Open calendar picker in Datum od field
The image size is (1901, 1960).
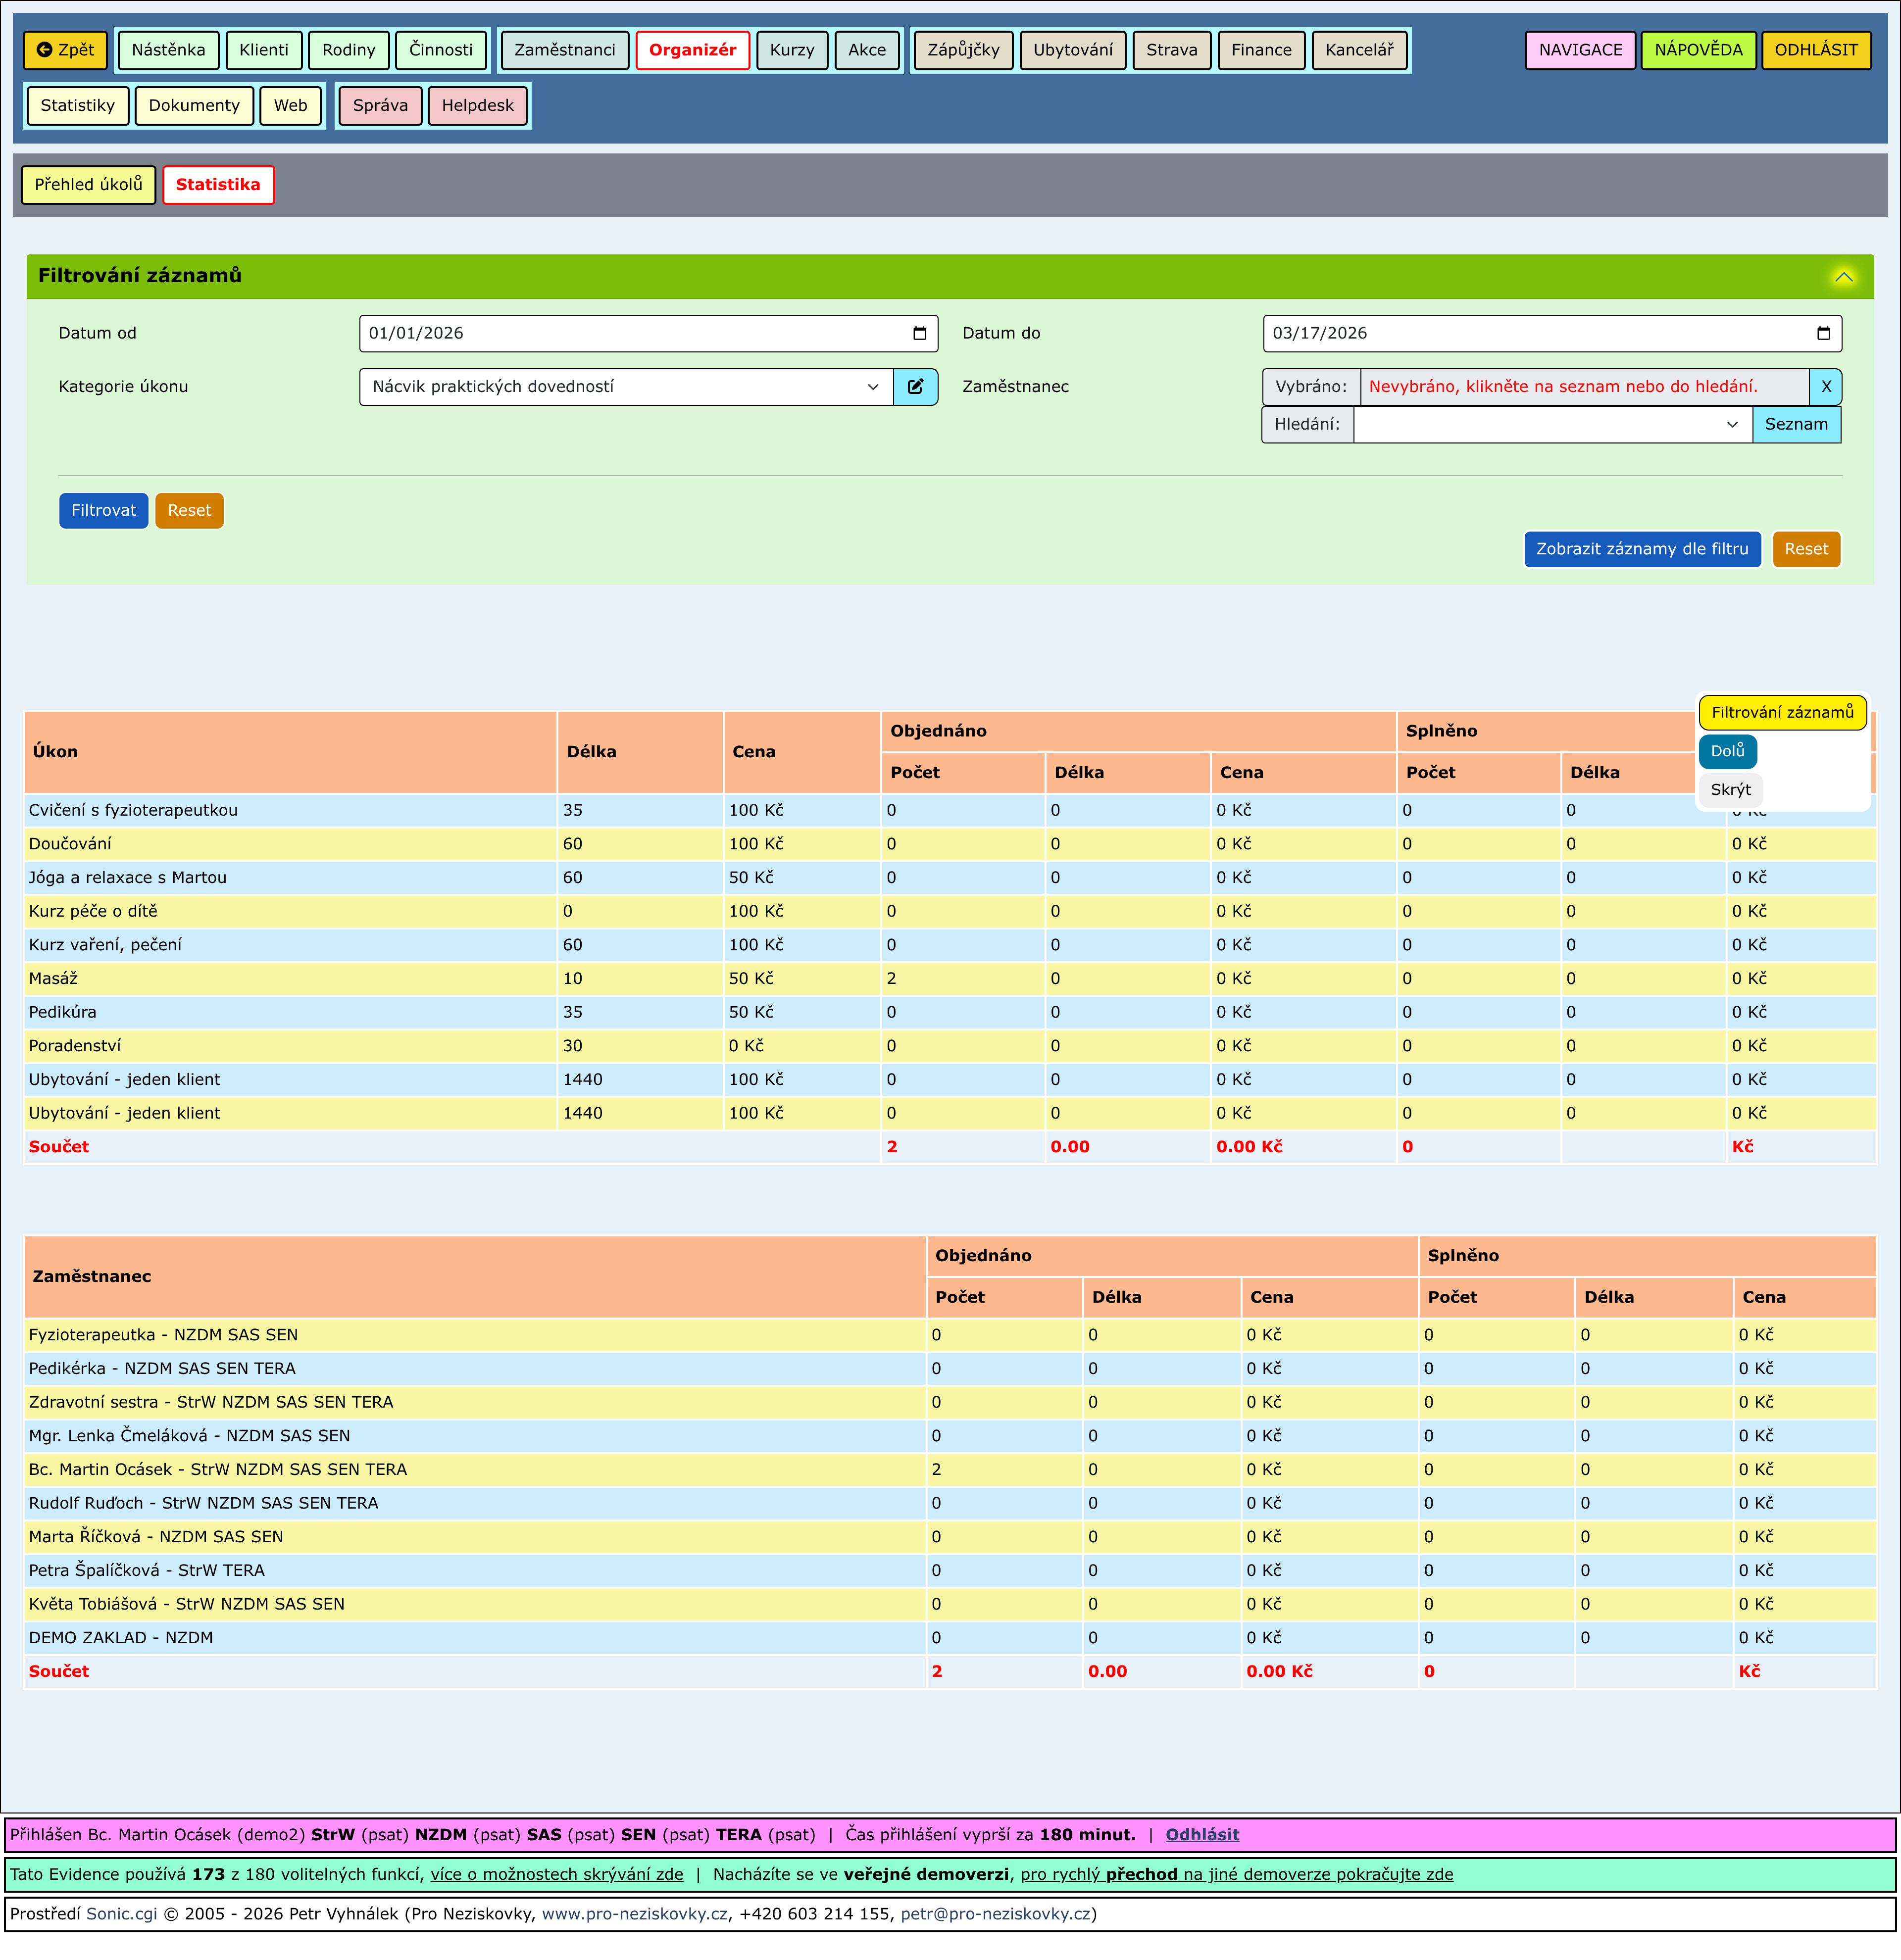tap(919, 334)
